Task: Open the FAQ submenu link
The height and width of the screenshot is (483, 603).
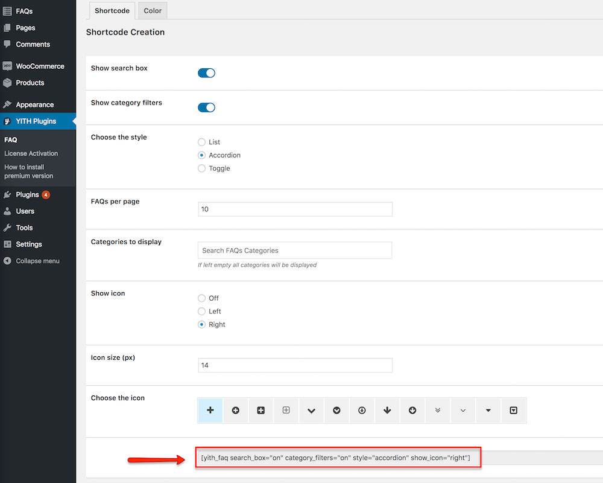Action: pos(11,140)
